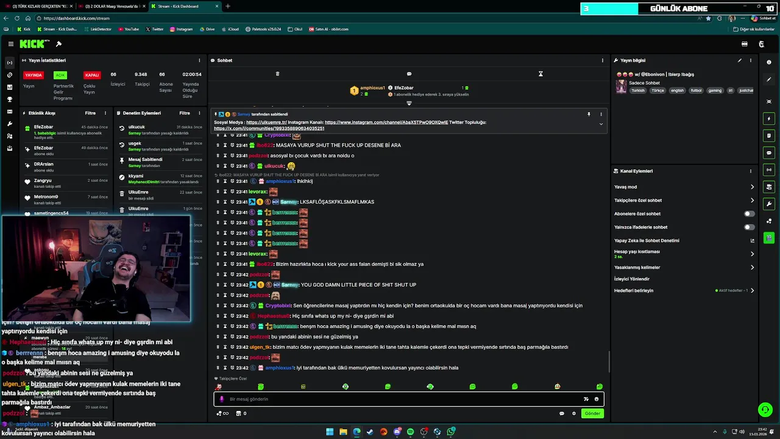
Task: Toggle Yalnızca ifadelerle sohbet switch
Action: pos(749,227)
